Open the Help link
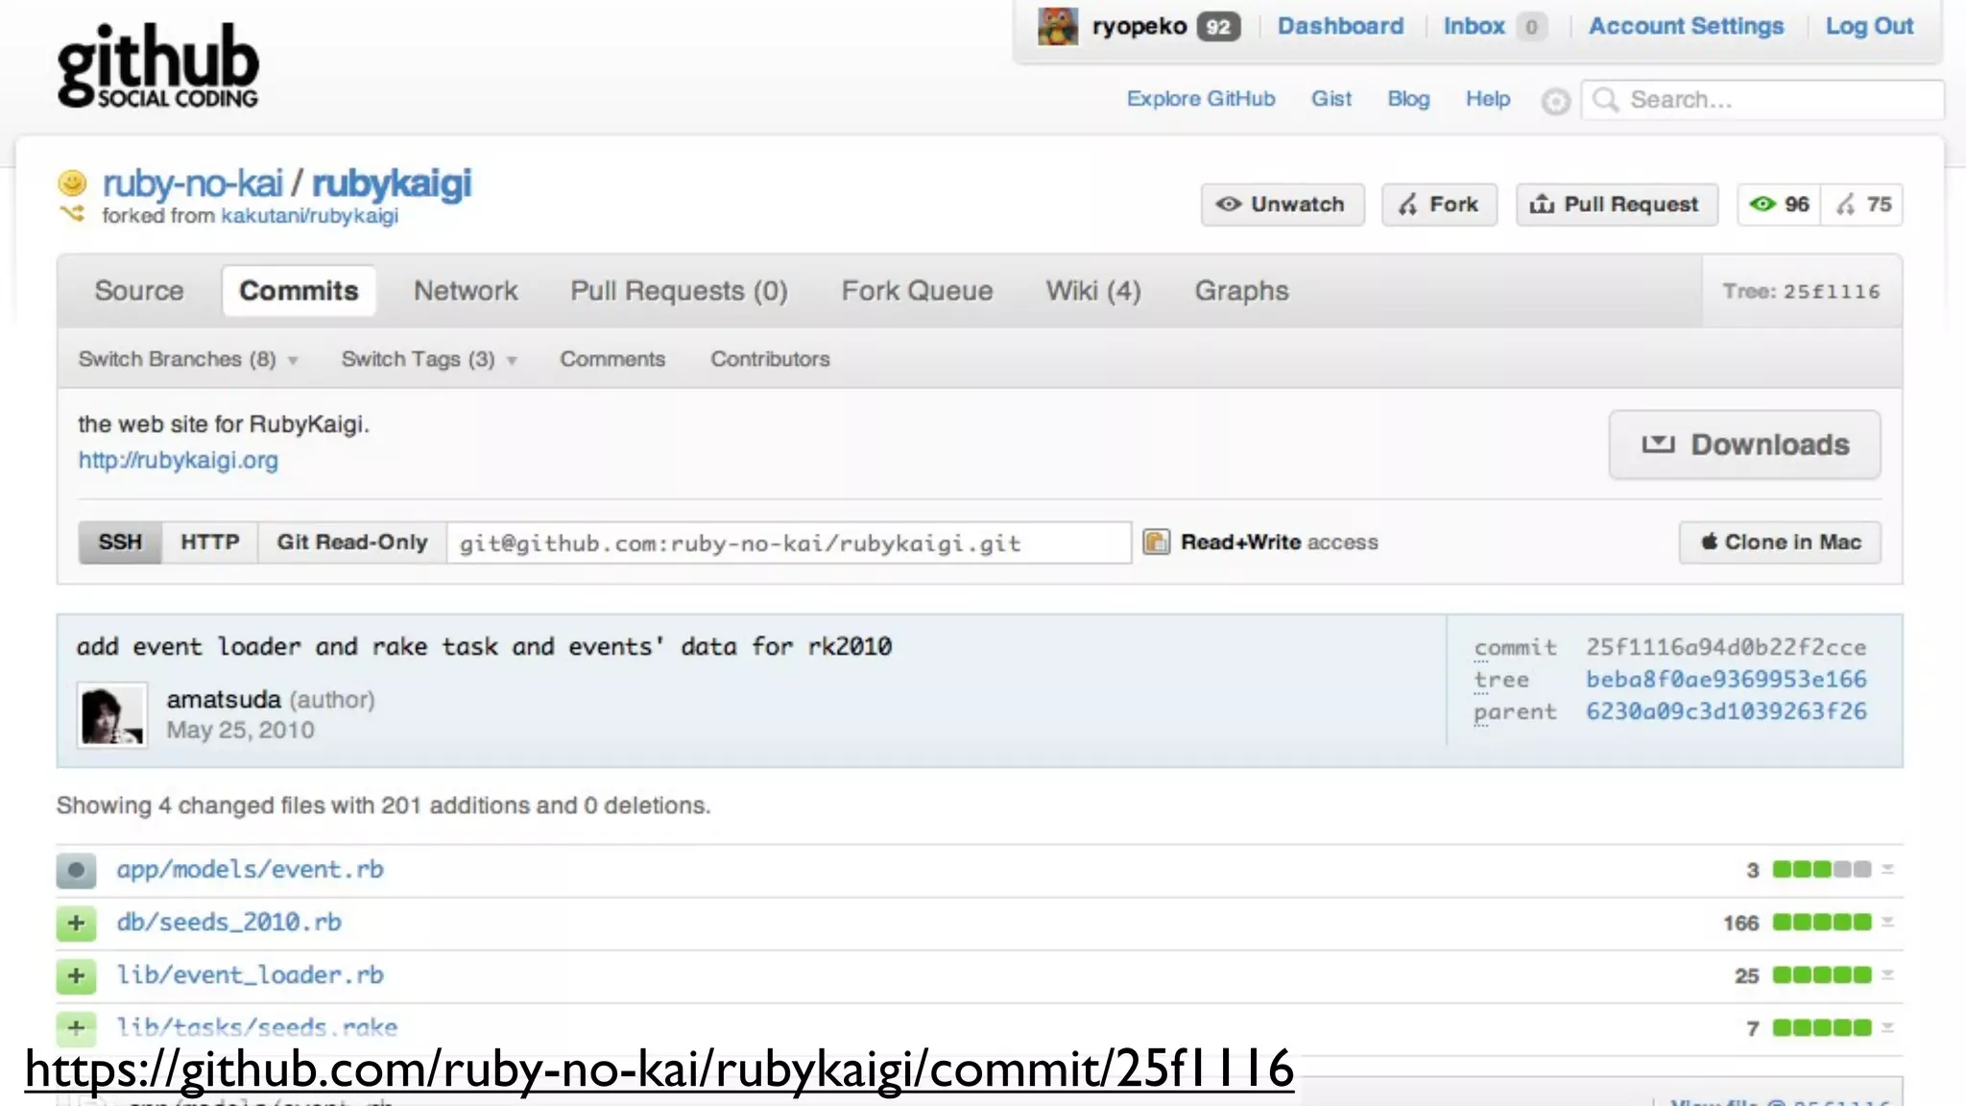This screenshot has height=1106, width=1966. (1487, 99)
